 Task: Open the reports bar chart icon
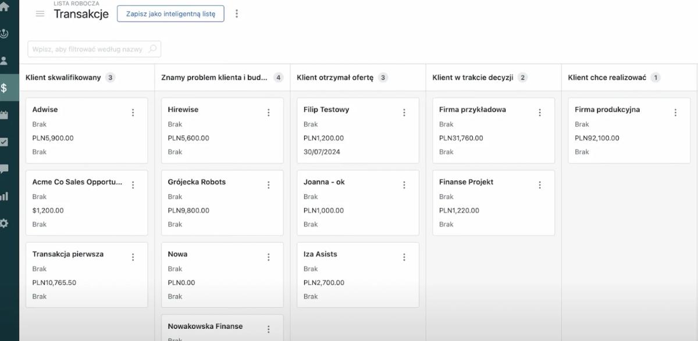coord(4,196)
